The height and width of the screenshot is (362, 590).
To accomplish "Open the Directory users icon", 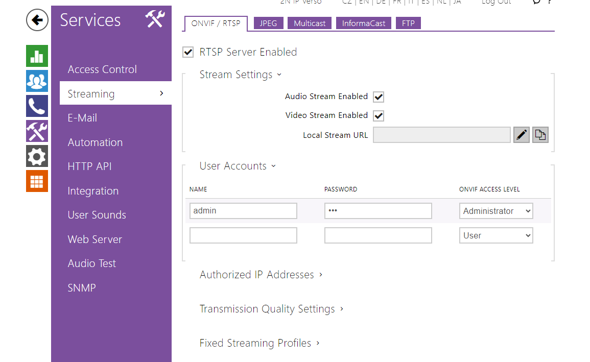I will (x=37, y=81).
